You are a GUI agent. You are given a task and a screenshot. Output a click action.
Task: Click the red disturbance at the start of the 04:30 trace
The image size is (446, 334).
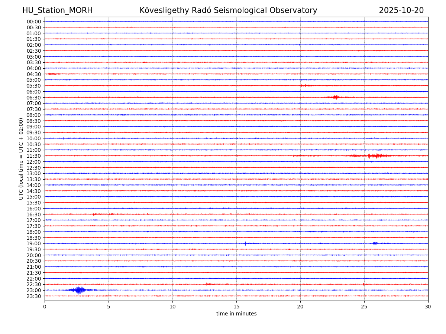[x=52, y=74]
